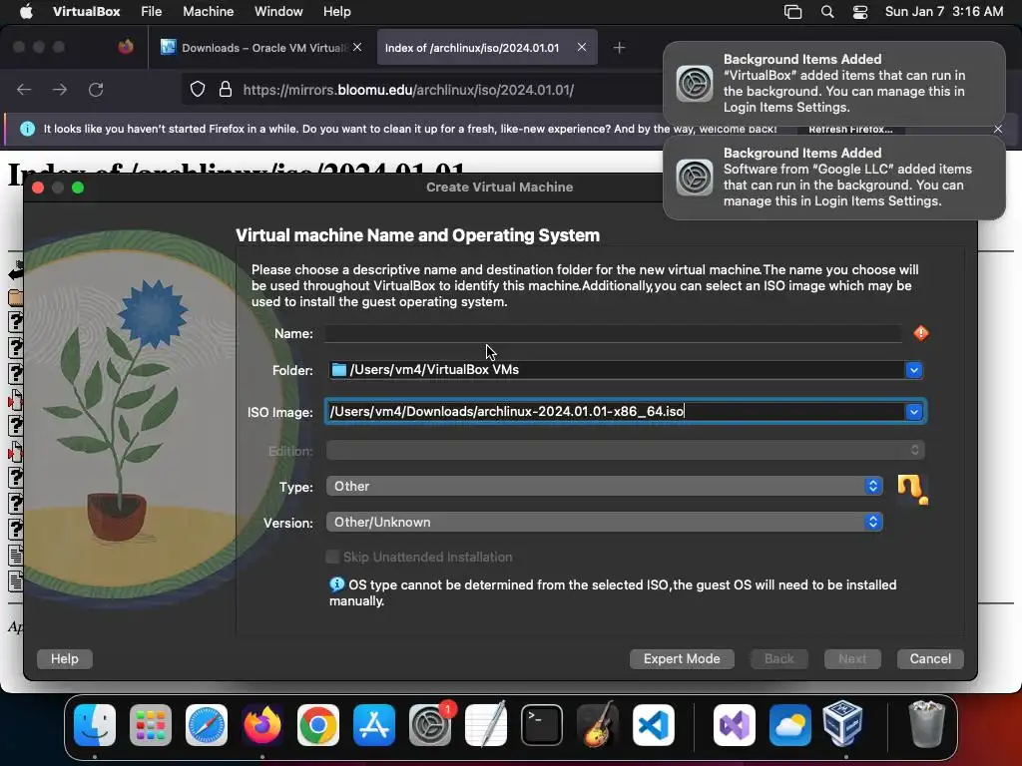Select the Index of /archlinux/iso tab

click(486, 48)
